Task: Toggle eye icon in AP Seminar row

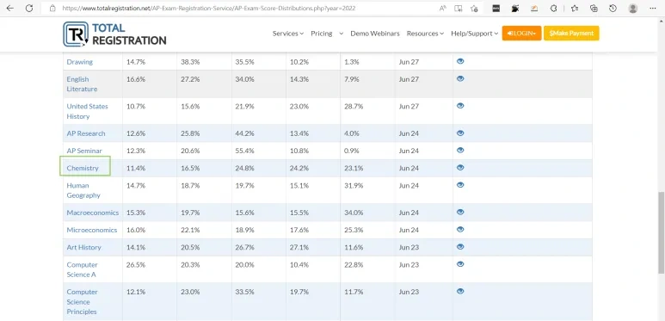Action: click(460, 151)
